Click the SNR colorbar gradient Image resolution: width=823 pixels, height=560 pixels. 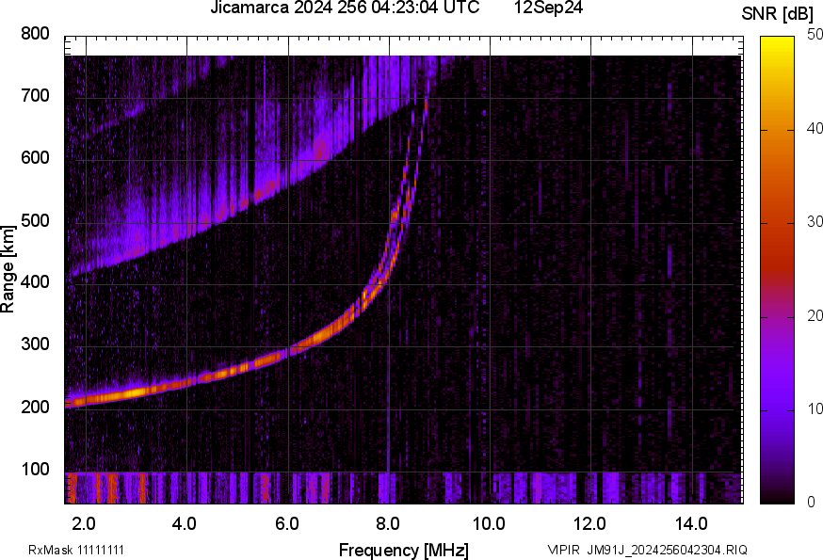point(777,270)
